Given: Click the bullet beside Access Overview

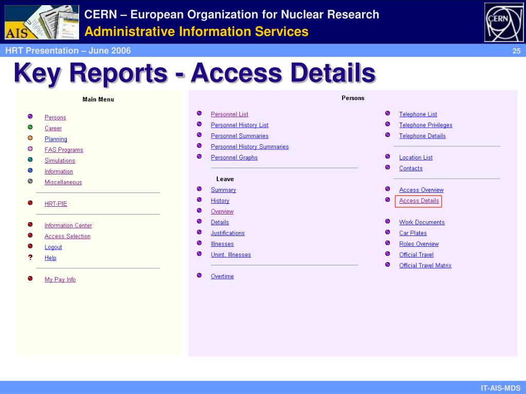Looking at the screenshot, I should [388, 189].
